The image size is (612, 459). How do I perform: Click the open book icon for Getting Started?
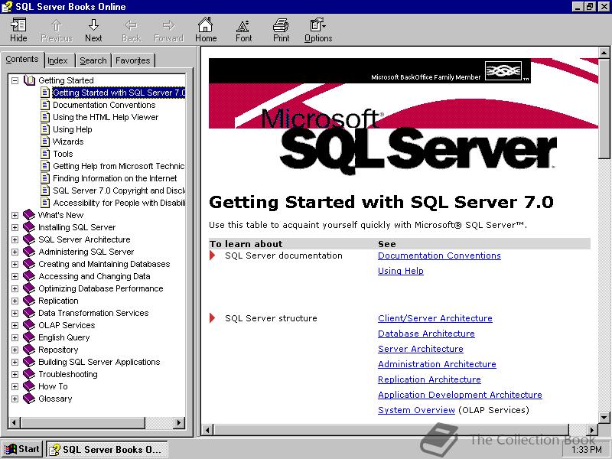coord(29,80)
